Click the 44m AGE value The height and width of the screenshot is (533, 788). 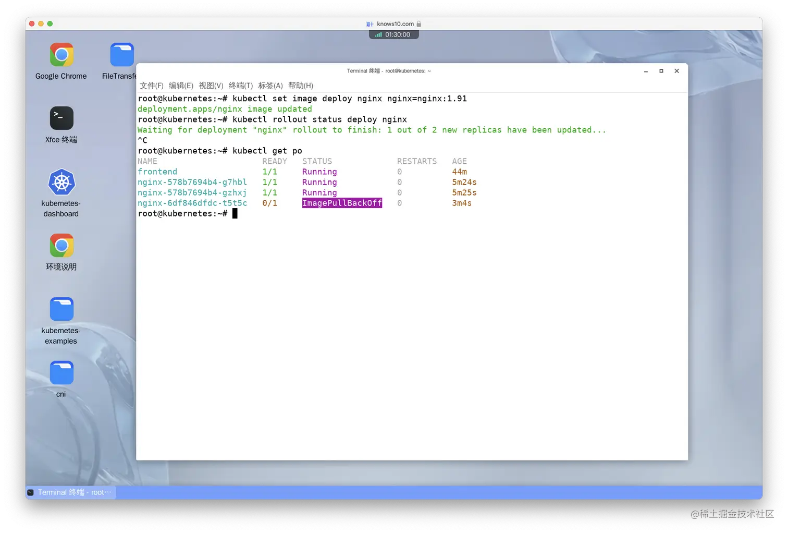click(459, 172)
